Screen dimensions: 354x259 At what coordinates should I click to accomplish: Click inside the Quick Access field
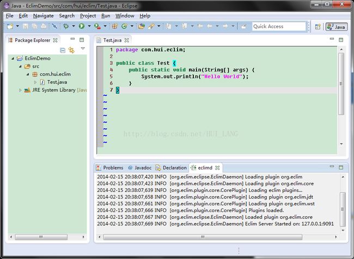click(x=279, y=26)
